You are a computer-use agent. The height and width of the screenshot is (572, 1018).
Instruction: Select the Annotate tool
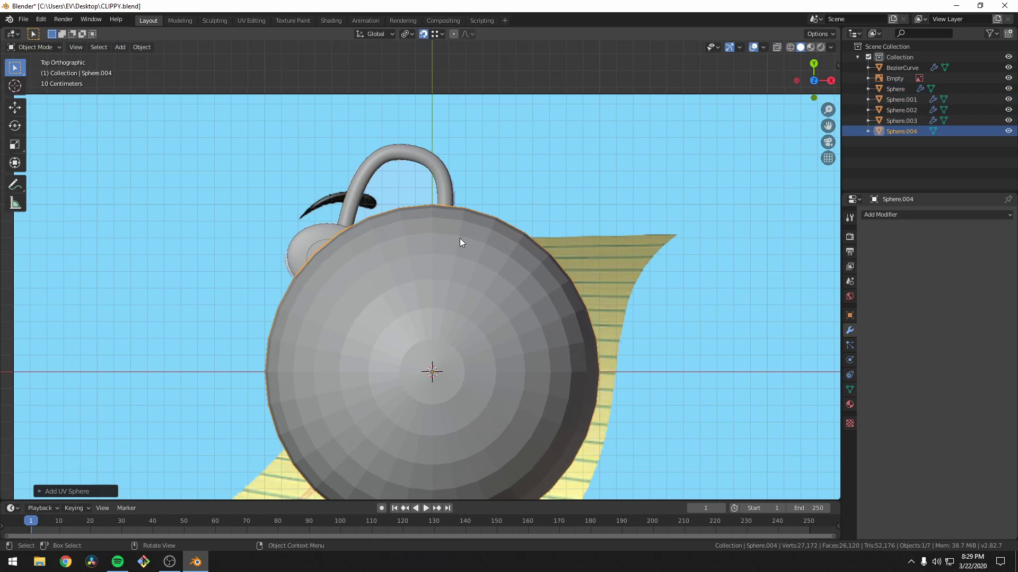(x=15, y=184)
